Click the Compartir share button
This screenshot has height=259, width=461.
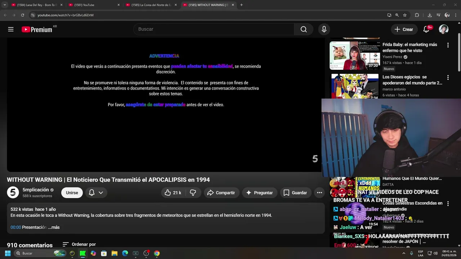point(221,193)
